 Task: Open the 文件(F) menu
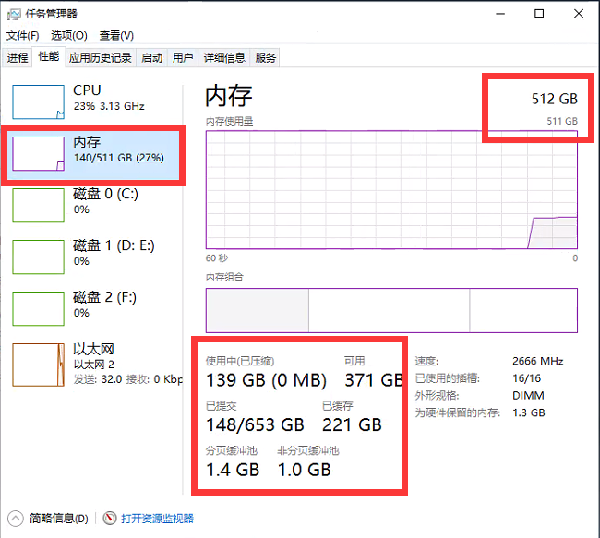pyautogui.click(x=22, y=36)
